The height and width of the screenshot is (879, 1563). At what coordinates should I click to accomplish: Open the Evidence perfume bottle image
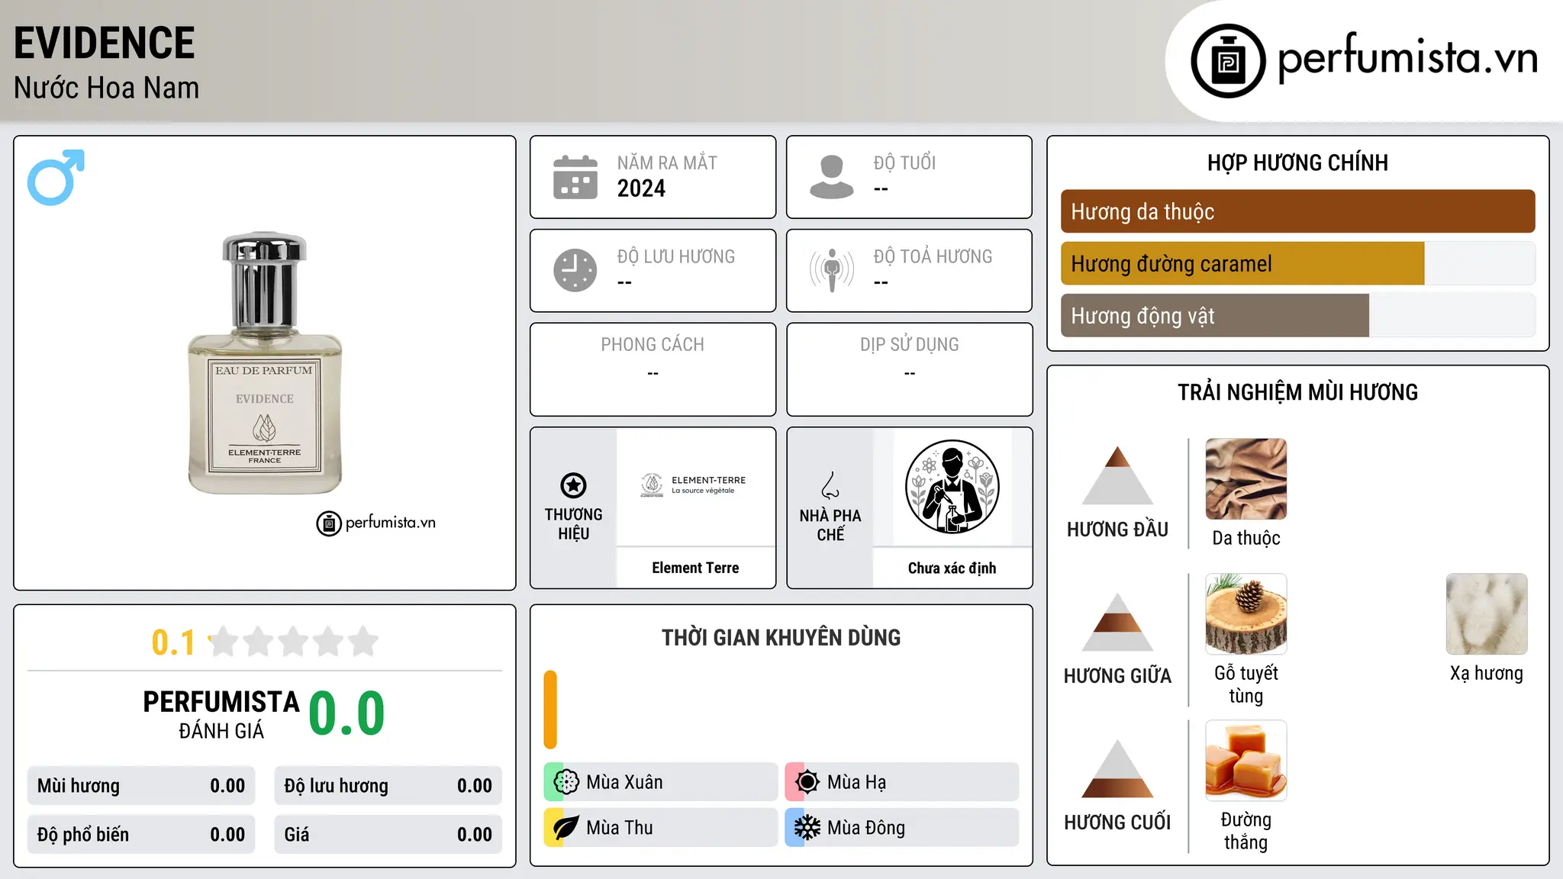[x=265, y=363]
